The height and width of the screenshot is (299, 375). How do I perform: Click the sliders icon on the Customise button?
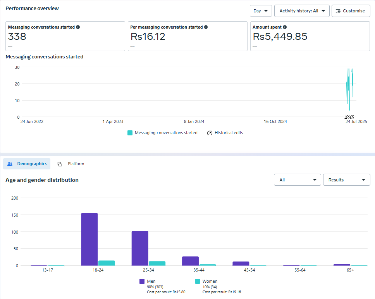coord(338,11)
